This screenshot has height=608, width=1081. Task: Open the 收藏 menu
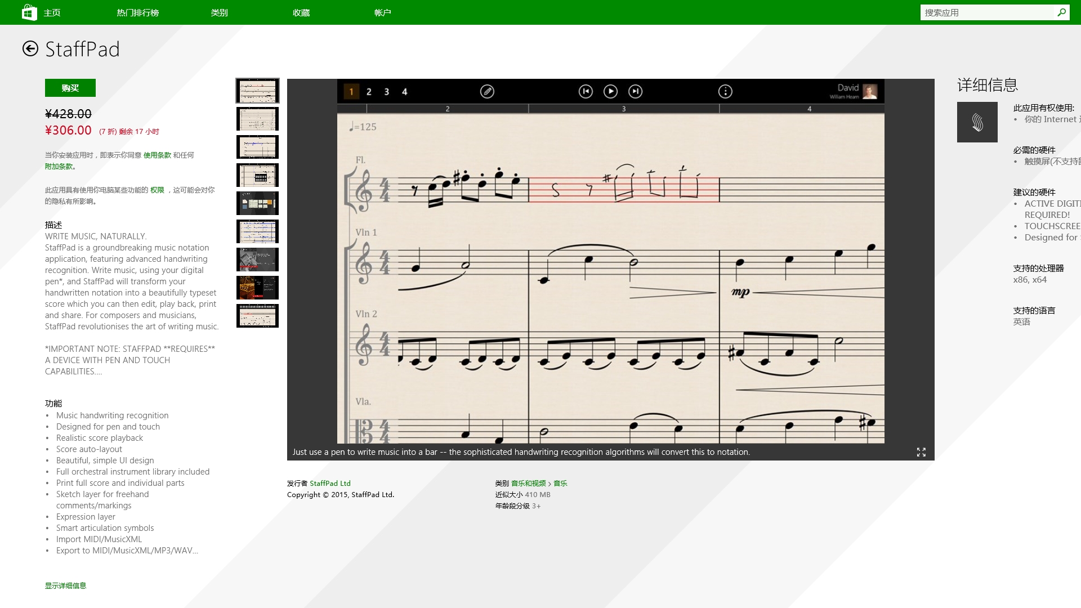301,12
